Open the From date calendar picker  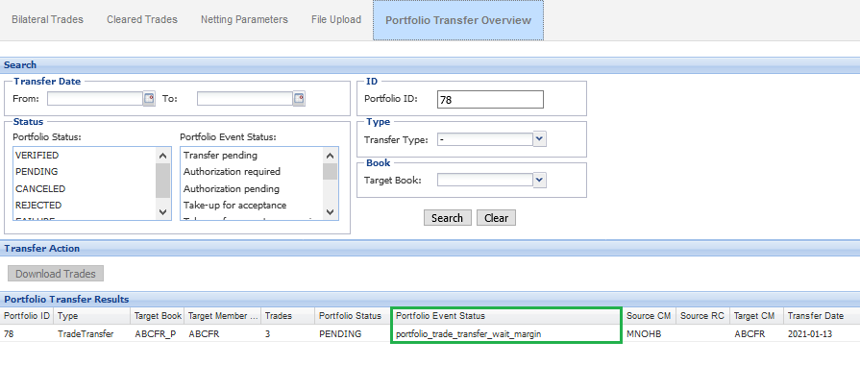pos(149,98)
